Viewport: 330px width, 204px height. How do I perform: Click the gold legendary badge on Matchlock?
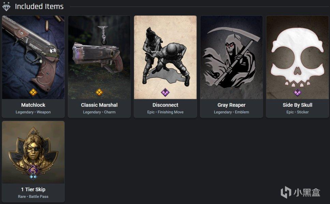(x=33, y=92)
